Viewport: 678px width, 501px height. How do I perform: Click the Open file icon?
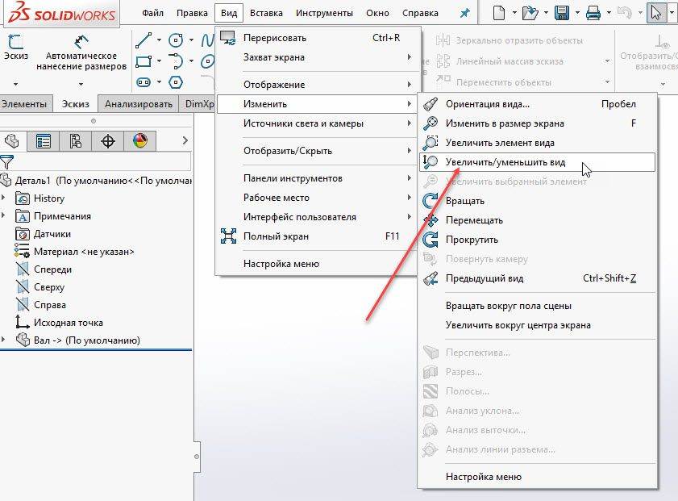[x=530, y=13]
